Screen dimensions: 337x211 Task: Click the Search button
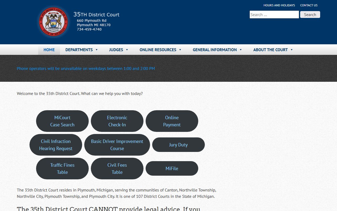310,15
